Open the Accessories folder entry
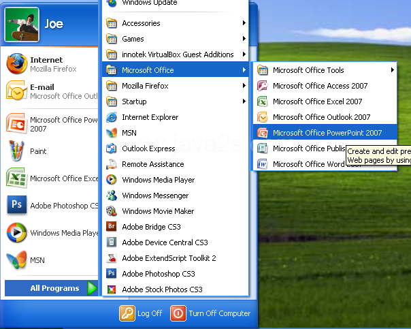The width and height of the screenshot is (411, 329). [x=176, y=23]
